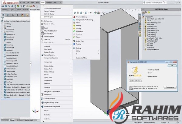Choose the 3D Milling operation
Screen dimensions: 182x124
click(79, 31)
